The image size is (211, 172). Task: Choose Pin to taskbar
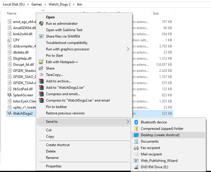tap(56, 107)
